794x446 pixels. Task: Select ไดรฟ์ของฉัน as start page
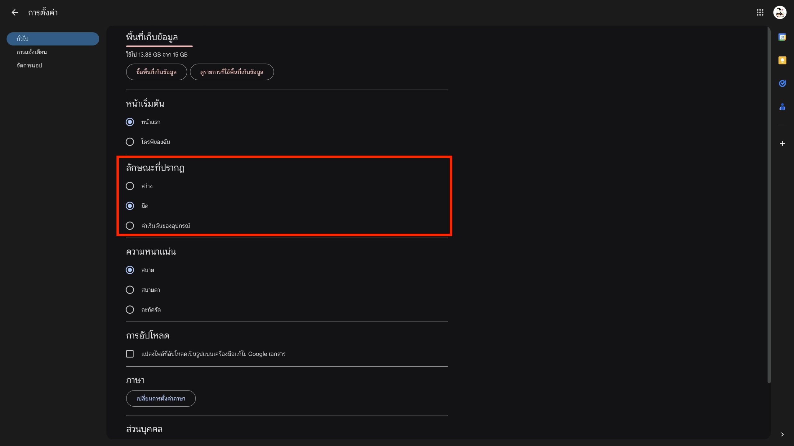click(130, 142)
